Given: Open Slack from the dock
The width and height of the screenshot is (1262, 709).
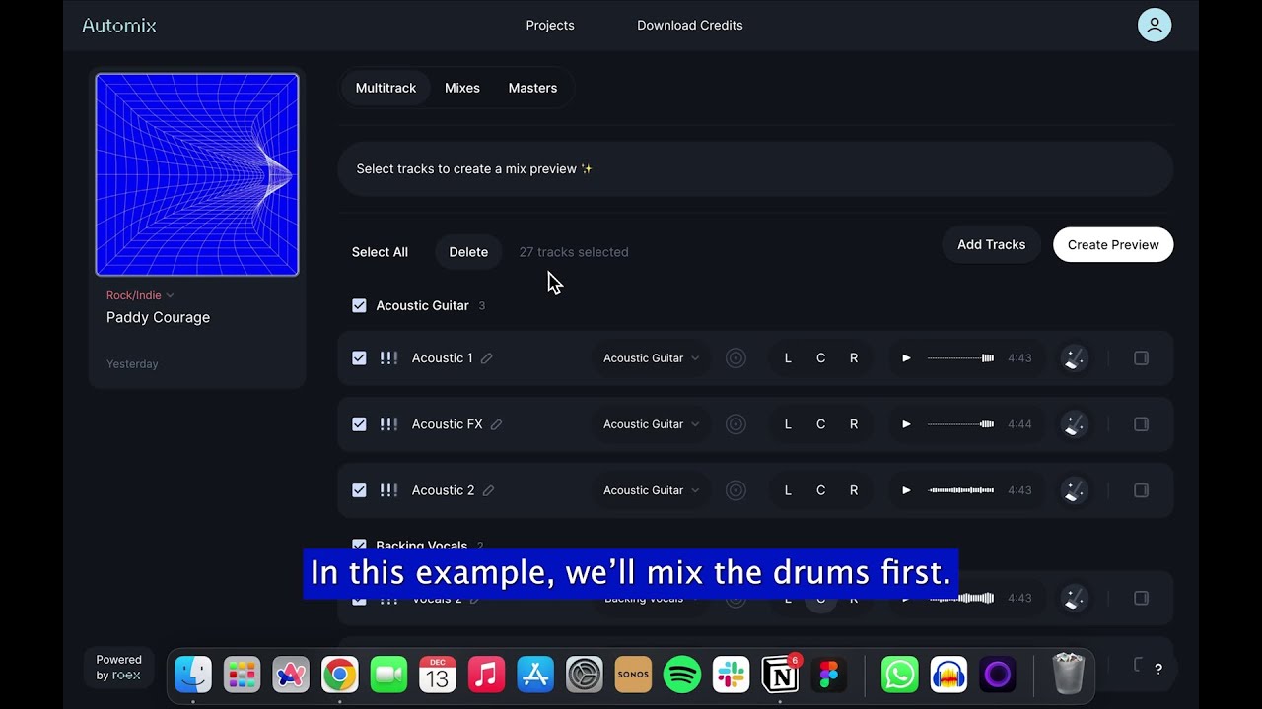Looking at the screenshot, I should coord(731,675).
